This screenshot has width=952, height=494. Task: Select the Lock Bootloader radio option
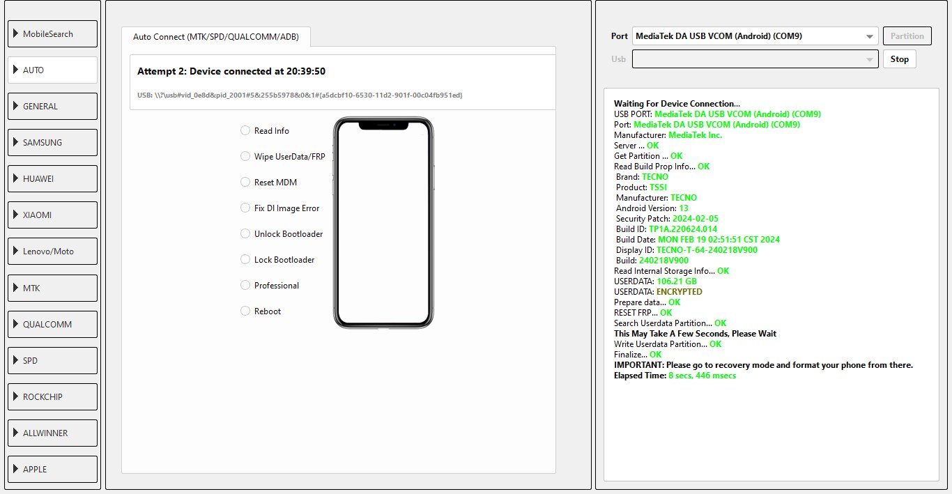[x=277, y=259]
